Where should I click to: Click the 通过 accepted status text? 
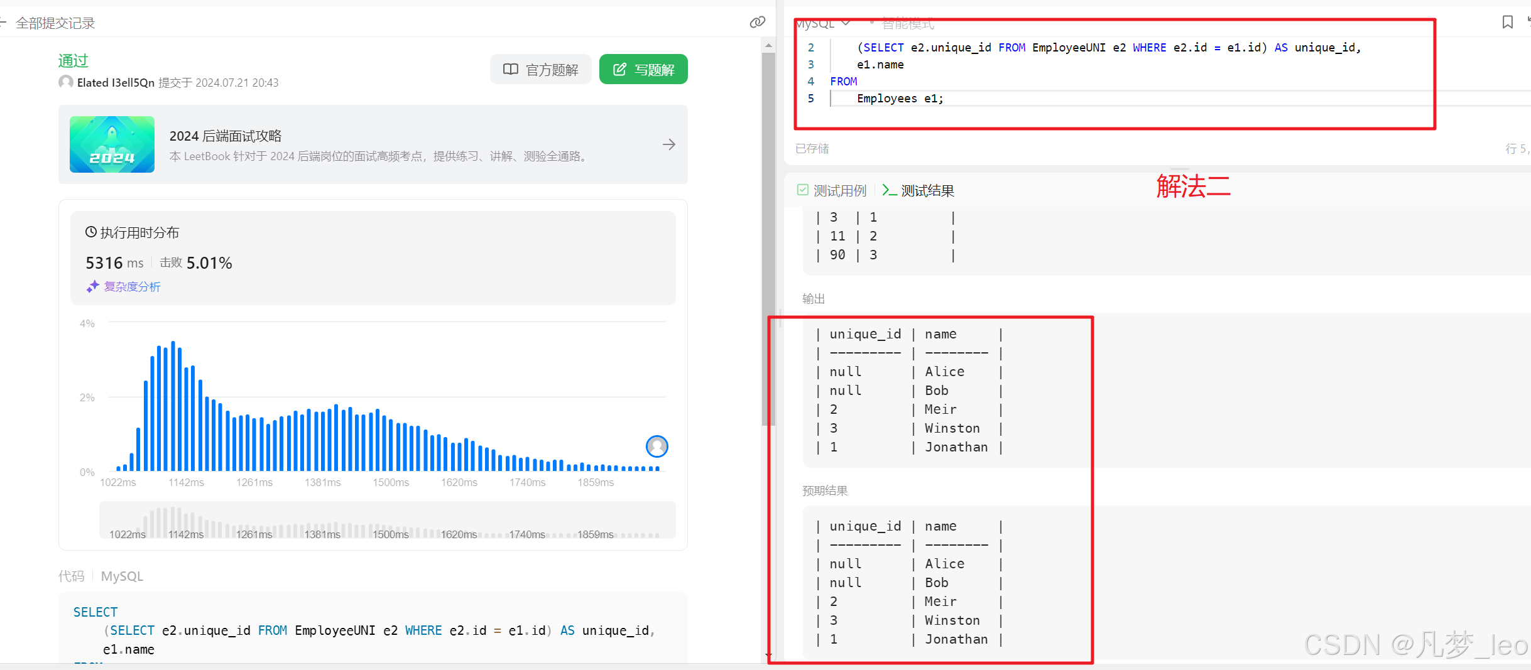click(x=74, y=61)
